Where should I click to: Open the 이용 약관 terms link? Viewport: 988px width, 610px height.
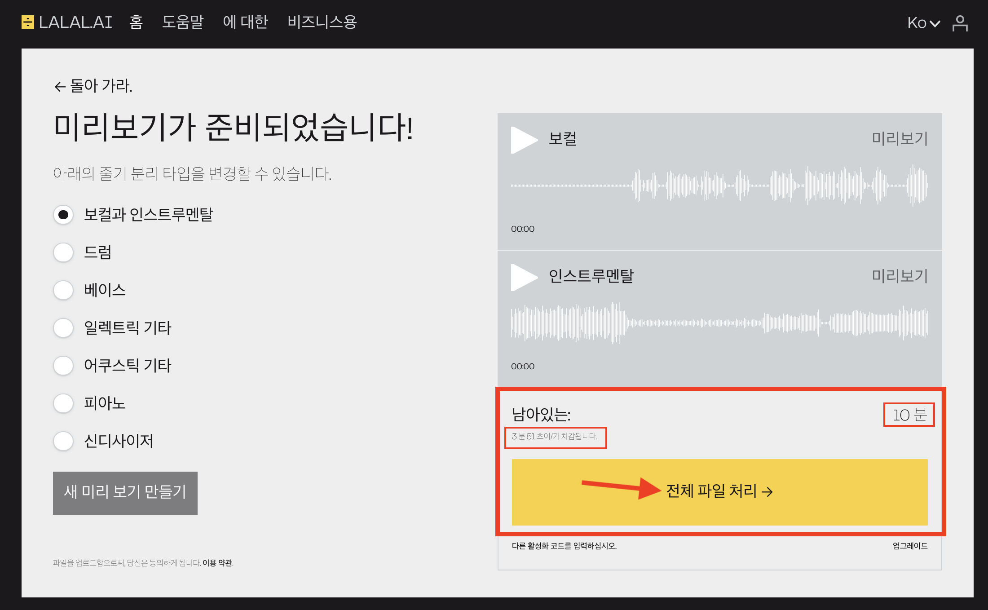click(x=217, y=563)
